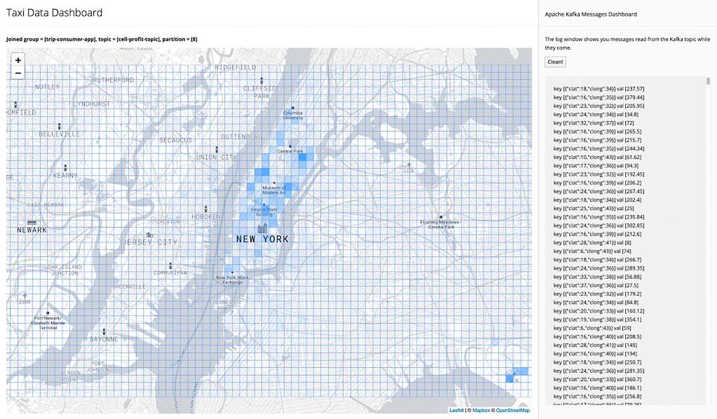Viewport: 717px width, 419px height.
Task: Click the Clean! button to clear log
Action: click(555, 62)
